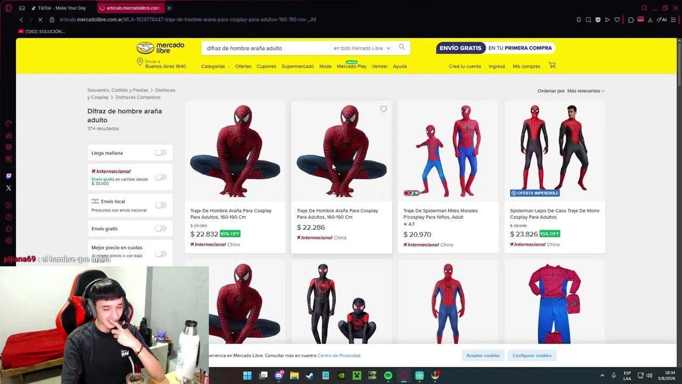This screenshot has width=682, height=384.
Task: Open File Explorer from the taskbar
Action: click(294, 375)
